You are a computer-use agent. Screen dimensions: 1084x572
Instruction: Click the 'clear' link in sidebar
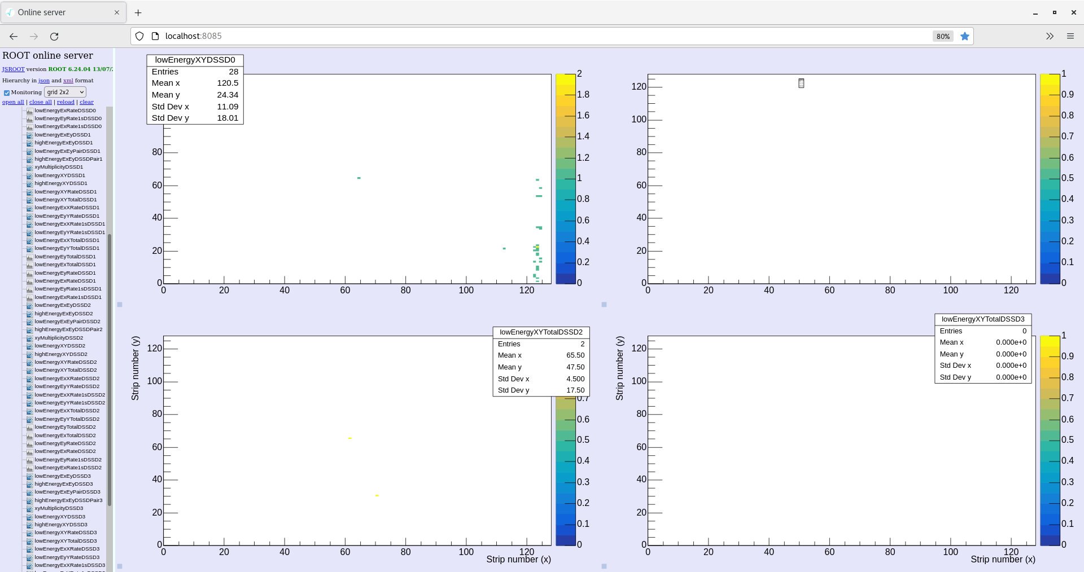click(86, 102)
